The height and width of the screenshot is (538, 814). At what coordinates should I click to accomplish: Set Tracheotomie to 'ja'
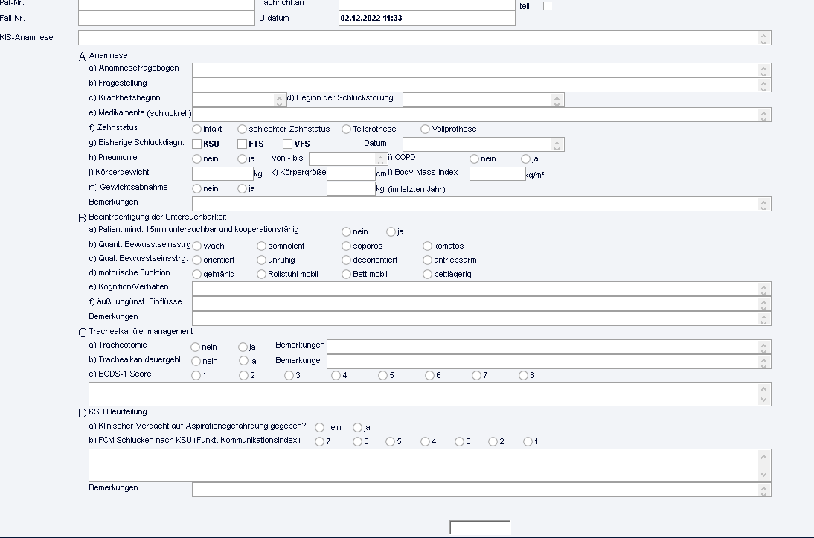[x=243, y=347]
